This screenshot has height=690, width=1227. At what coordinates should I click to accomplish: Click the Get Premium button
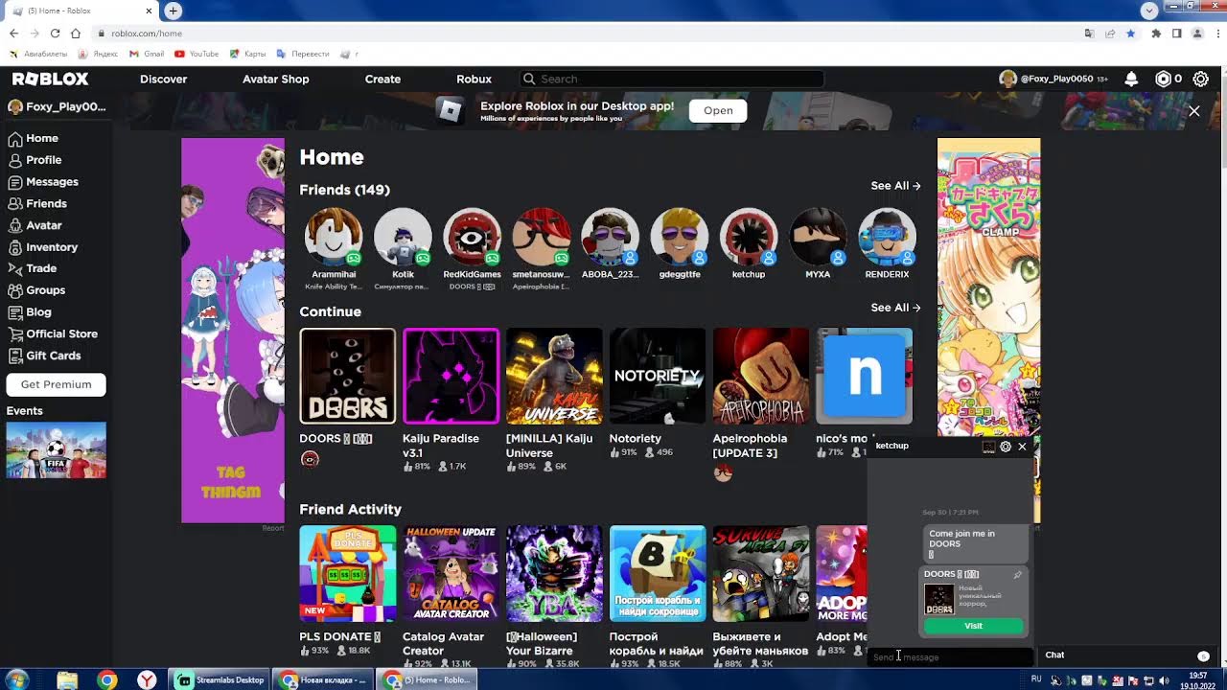tap(57, 384)
